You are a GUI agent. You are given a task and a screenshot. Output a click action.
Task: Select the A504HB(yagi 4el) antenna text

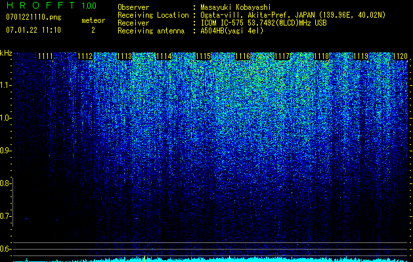[232, 31]
